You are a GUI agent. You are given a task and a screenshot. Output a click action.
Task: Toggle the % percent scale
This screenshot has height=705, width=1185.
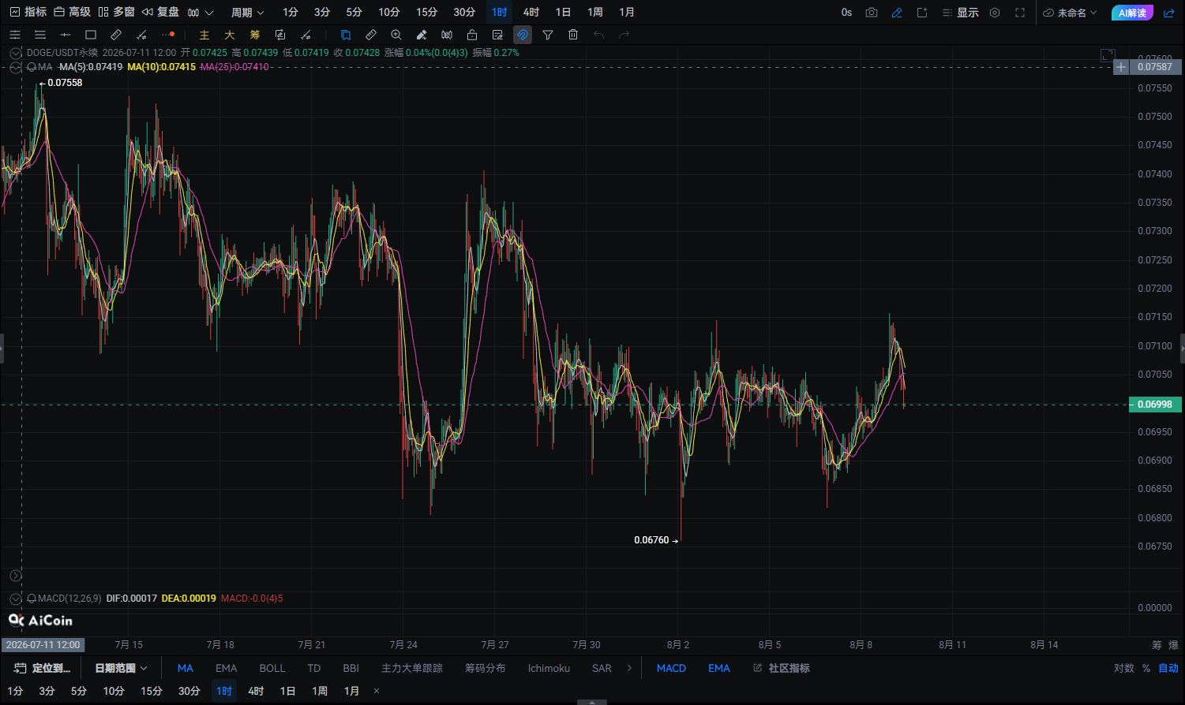pyautogui.click(x=1146, y=668)
